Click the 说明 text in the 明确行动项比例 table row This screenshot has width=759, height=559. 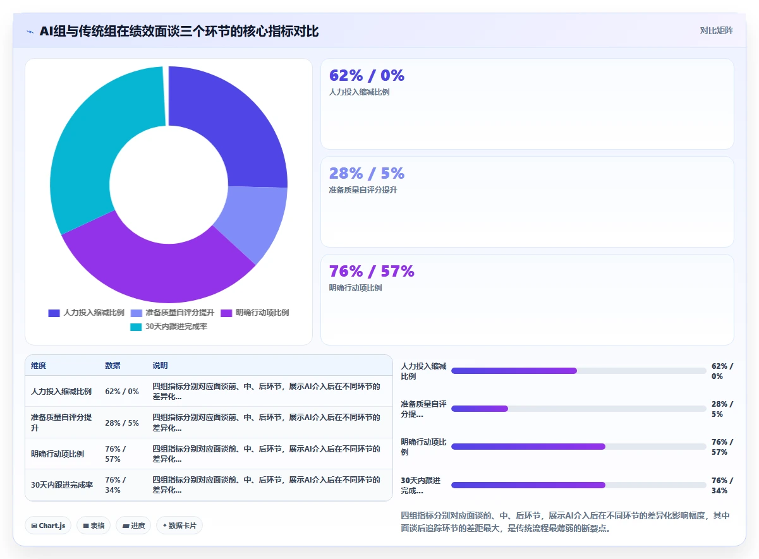click(x=267, y=454)
